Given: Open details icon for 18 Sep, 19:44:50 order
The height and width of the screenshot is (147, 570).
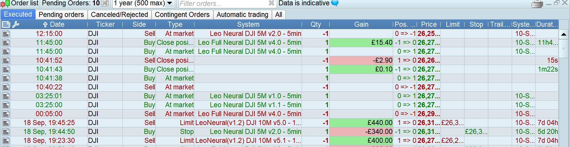Looking at the screenshot, I should pyautogui.click(x=6, y=132).
